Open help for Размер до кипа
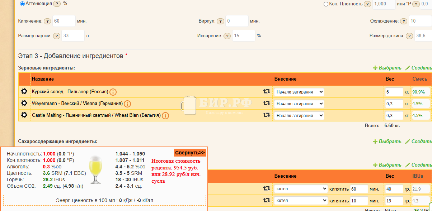This screenshot has width=432, height=211. (x=409, y=36)
